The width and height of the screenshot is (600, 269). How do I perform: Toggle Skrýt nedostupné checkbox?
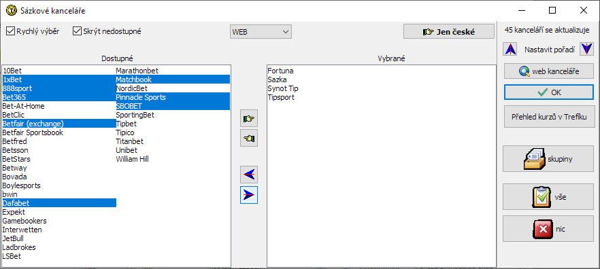point(107,31)
